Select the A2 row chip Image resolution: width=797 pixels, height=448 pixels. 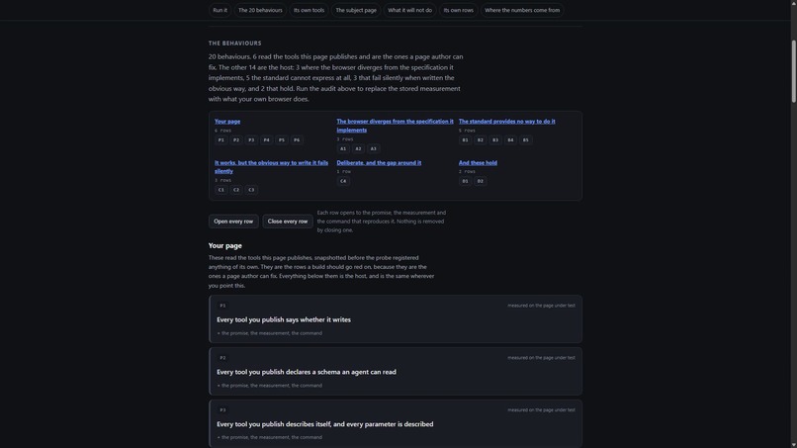pos(358,148)
